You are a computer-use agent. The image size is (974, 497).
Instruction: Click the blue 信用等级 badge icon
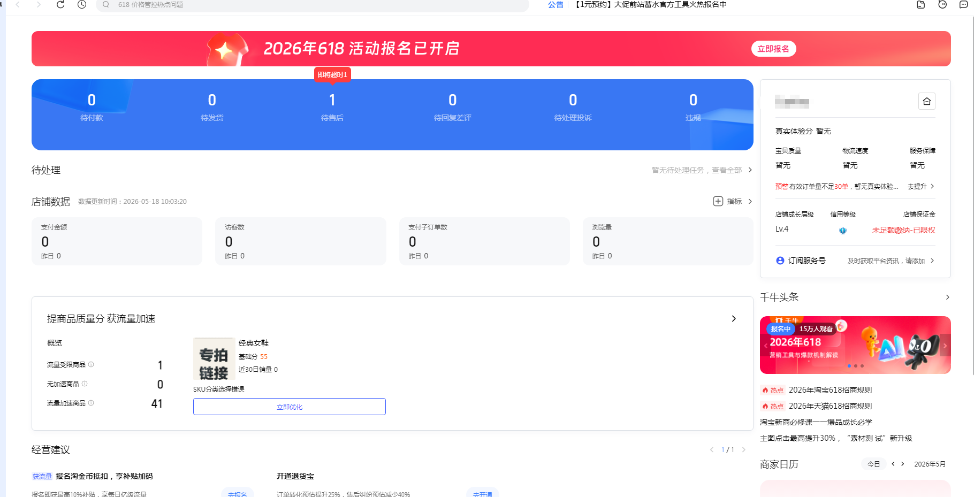click(843, 231)
